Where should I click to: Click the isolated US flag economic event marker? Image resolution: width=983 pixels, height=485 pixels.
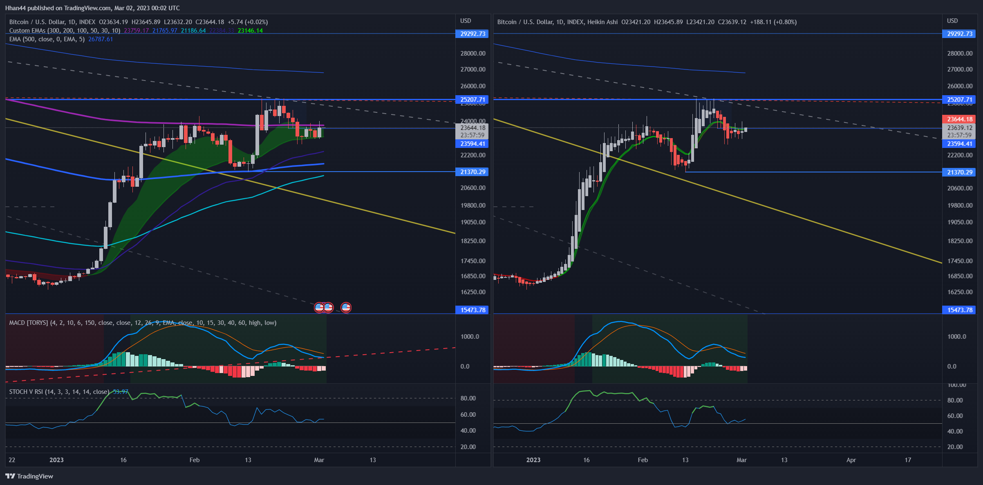click(x=346, y=307)
